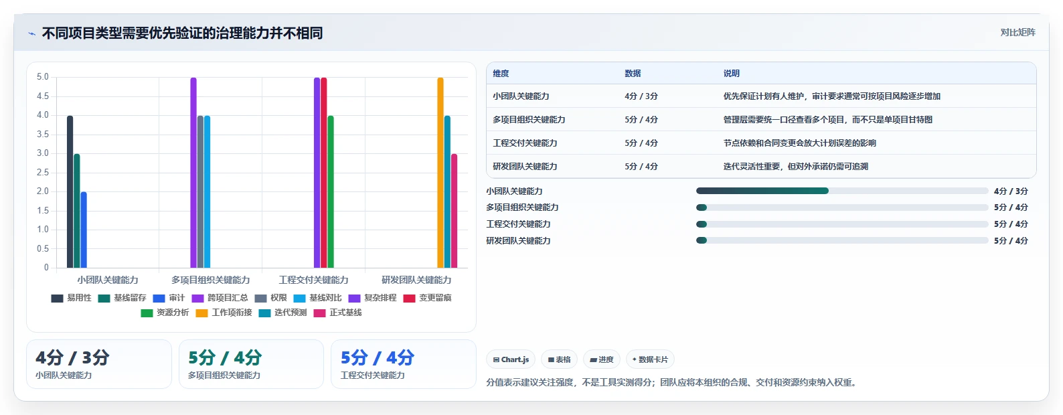This screenshot has width=1063, height=415.
Task: Toggle the 迭代预测 legend item
Action: click(x=282, y=313)
